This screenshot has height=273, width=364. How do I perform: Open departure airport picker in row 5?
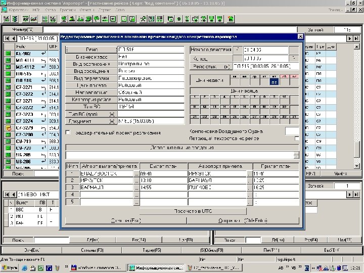pyautogui.click(x=136, y=202)
